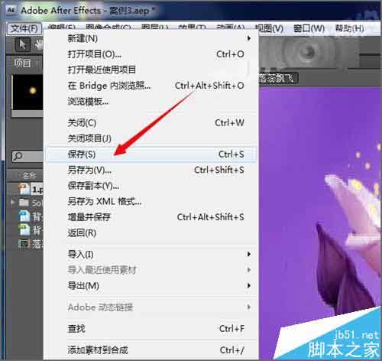The height and width of the screenshot is (361, 382).
Task: Open the 视图(V) menu
Action: (269, 28)
